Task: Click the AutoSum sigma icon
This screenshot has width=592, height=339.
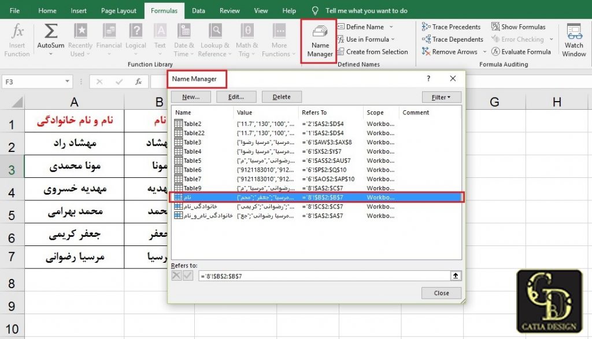Action: 51,31
